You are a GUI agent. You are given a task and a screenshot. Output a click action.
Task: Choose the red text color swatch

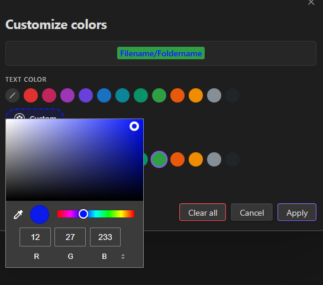click(31, 95)
